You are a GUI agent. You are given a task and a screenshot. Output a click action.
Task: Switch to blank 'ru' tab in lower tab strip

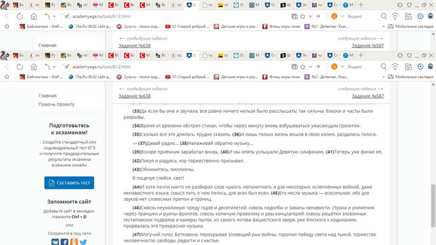(x=208, y=55)
